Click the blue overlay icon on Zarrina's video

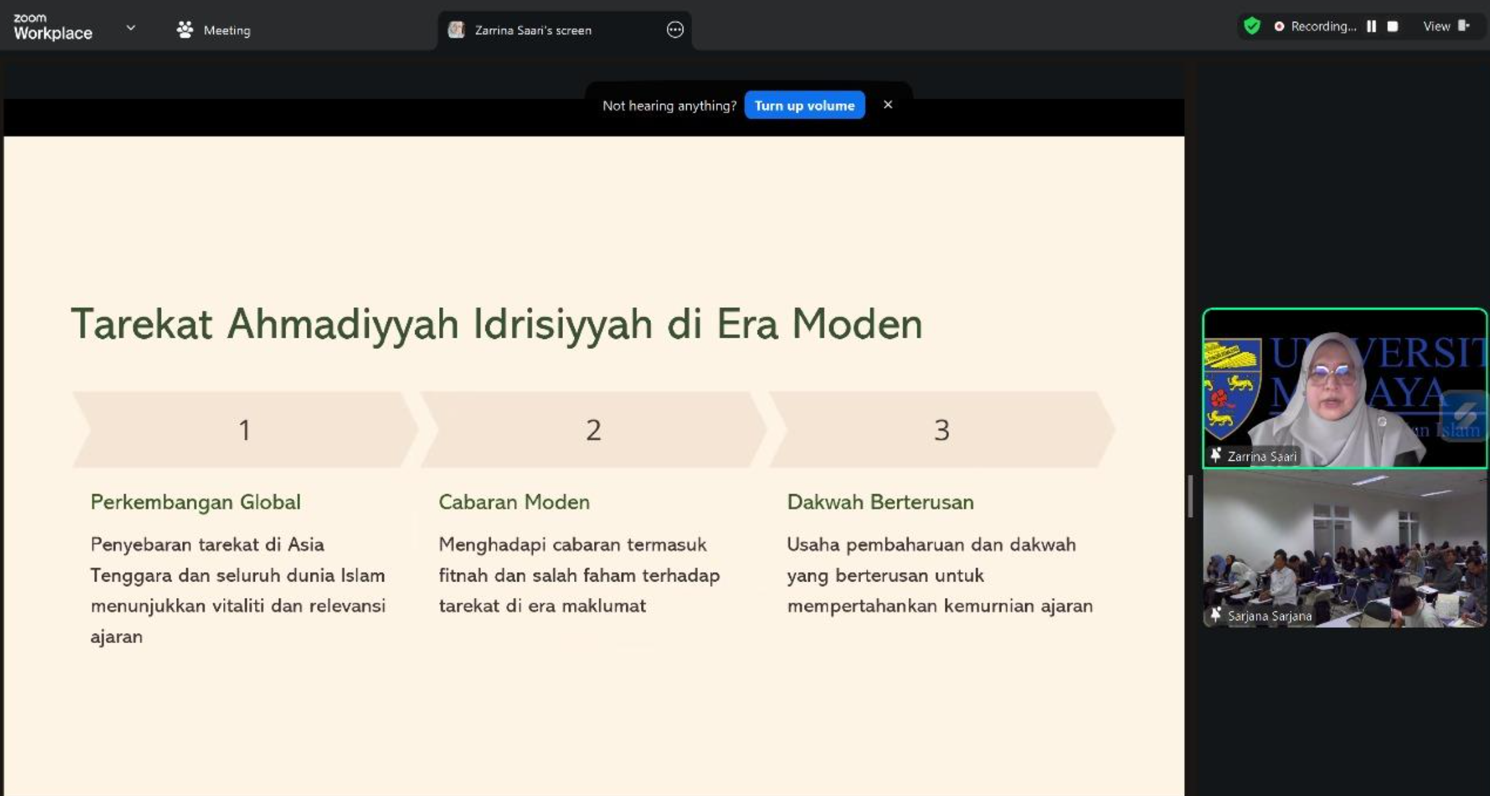pos(1465,416)
